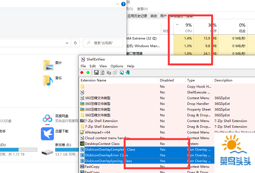255x173 pixels.
Task: Click the sort arrow above CPU column
Action: [177, 25]
